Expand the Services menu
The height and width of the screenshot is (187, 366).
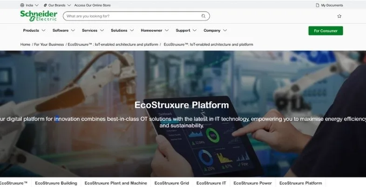tap(93, 30)
